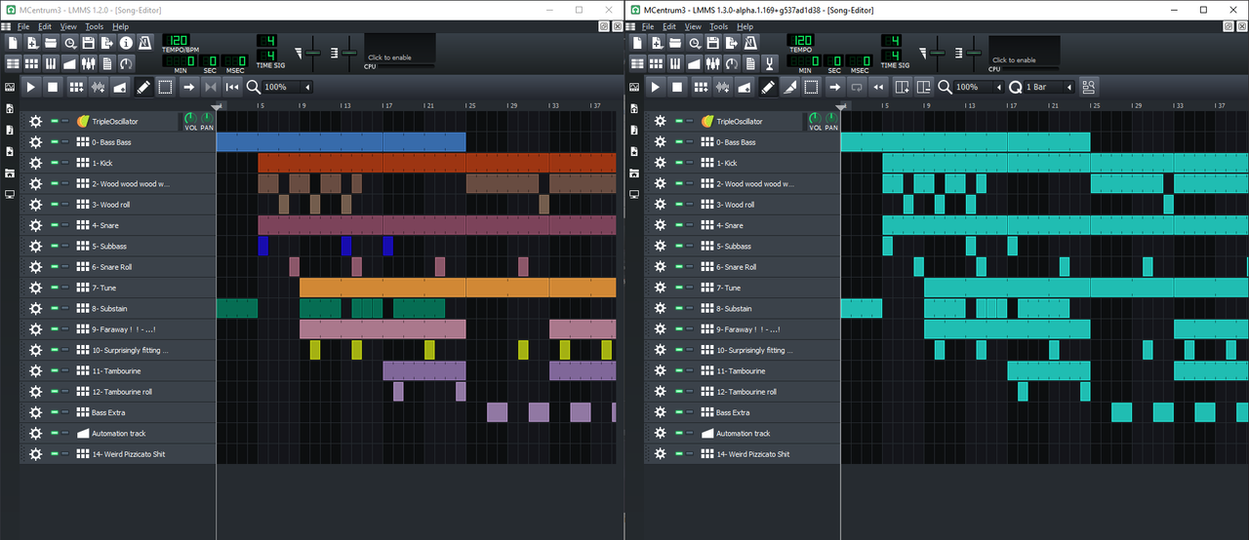Screen dimensions: 1249x540
Task: Click the info help icon in LMMS 1.2.0
Action: [x=126, y=43]
